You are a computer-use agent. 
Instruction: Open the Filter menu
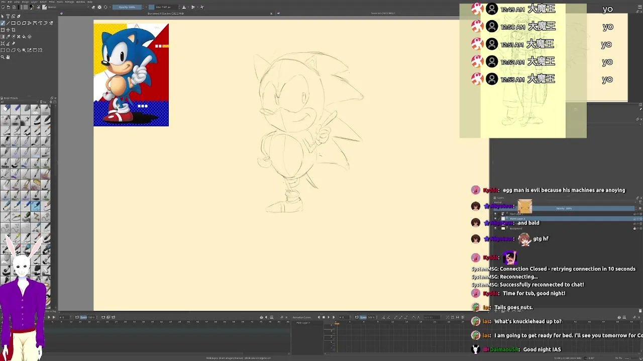click(x=52, y=2)
